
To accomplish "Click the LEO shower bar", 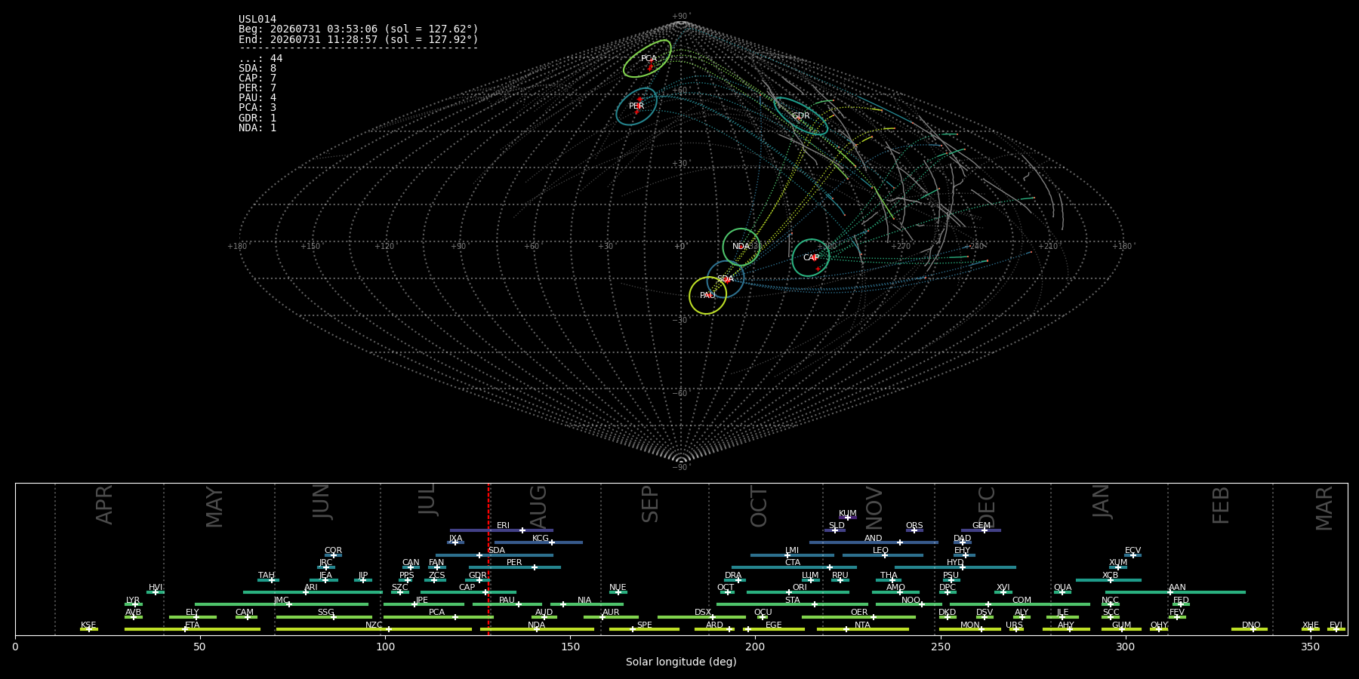I will tap(883, 555).
